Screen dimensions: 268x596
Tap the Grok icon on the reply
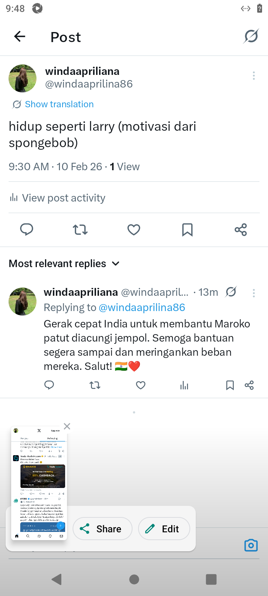click(231, 292)
